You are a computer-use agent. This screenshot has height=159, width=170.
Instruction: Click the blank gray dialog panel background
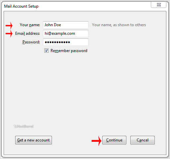point(85,88)
